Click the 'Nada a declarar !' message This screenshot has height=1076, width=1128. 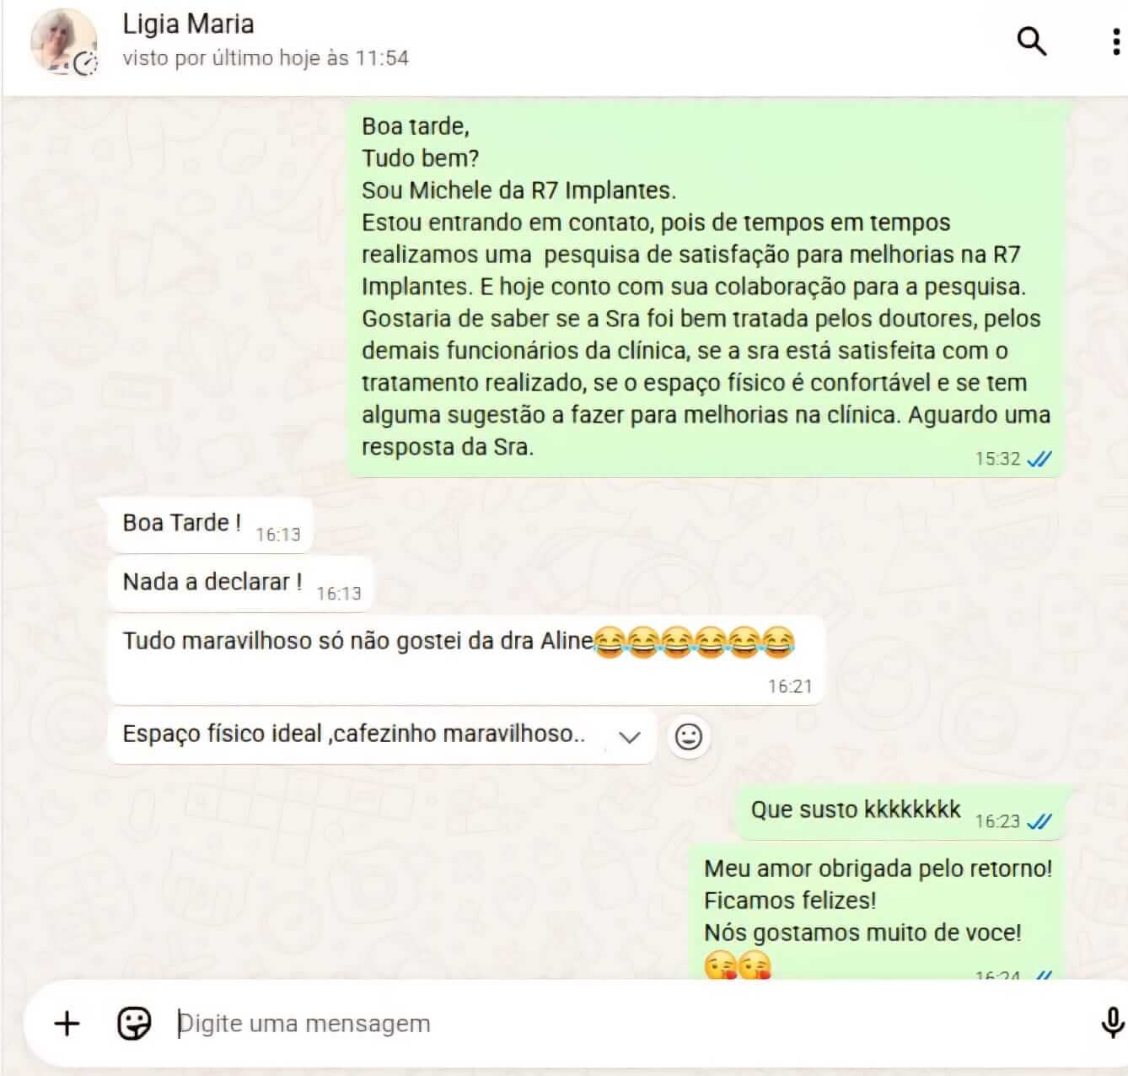(240, 584)
